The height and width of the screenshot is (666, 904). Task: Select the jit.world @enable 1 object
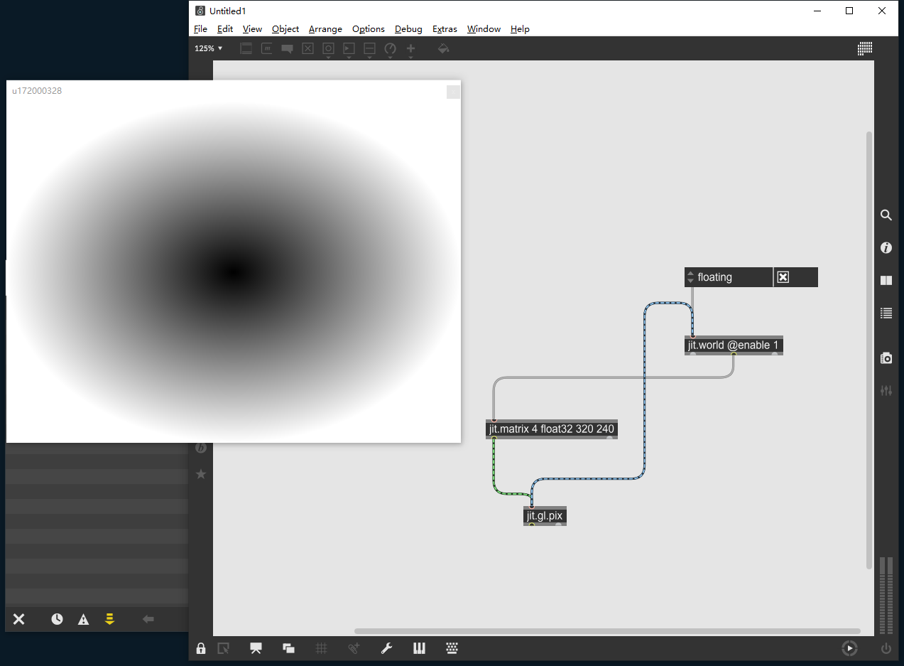734,345
